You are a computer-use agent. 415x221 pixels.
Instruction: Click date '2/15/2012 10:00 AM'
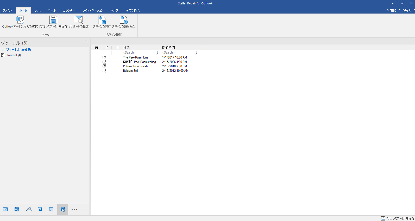175,71
